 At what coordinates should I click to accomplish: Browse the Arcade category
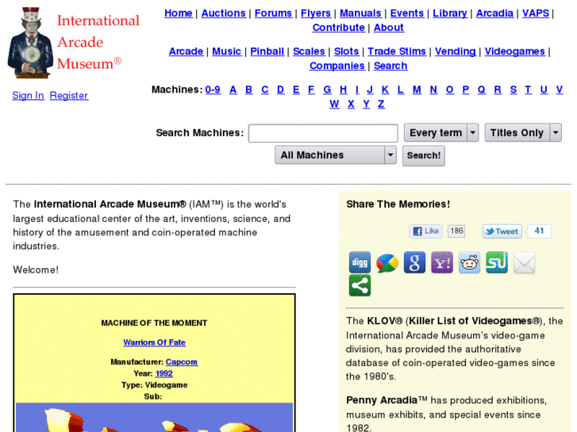[x=186, y=52]
